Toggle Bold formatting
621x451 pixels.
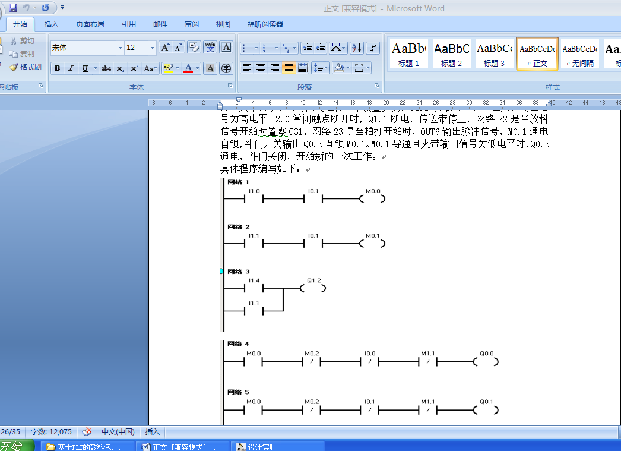[58, 68]
